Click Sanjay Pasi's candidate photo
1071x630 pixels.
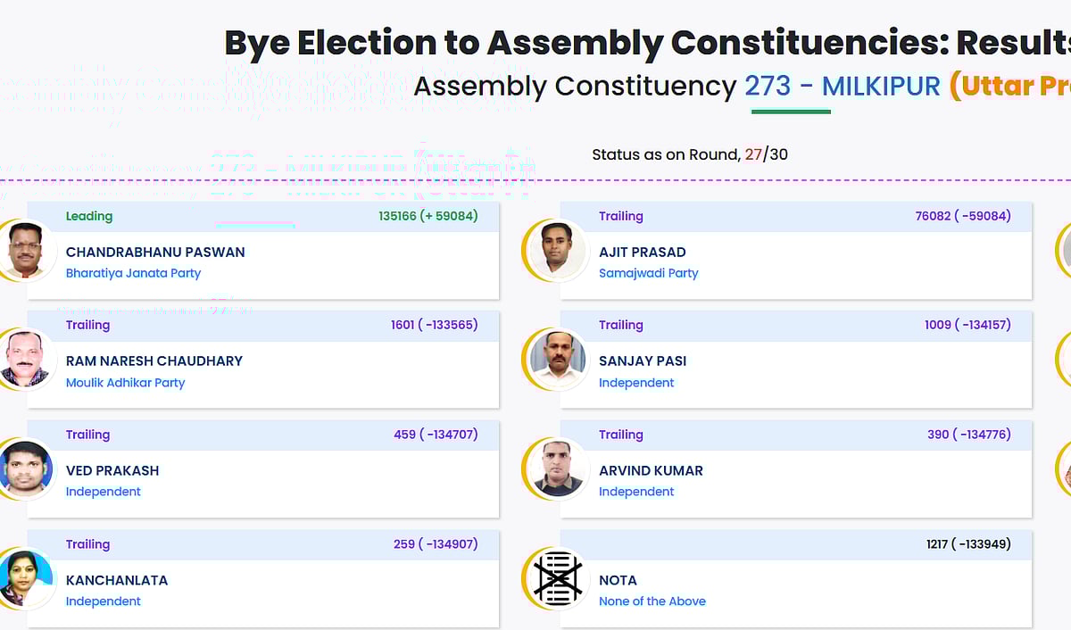[x=557, y=359]
